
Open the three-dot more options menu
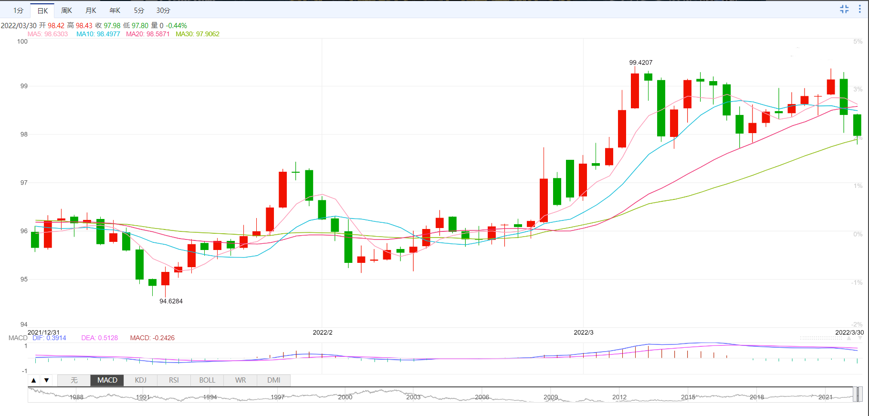[x=860, y=9]
